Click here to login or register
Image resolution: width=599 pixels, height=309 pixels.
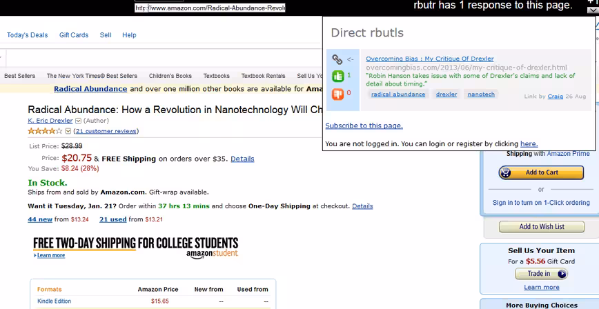pyautogui.click(x=529, y=144)
